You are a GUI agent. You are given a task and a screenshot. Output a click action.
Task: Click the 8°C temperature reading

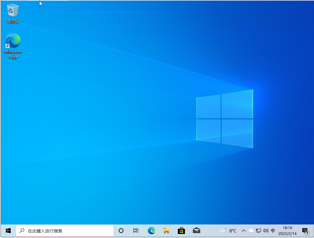(x=233, y=231)
